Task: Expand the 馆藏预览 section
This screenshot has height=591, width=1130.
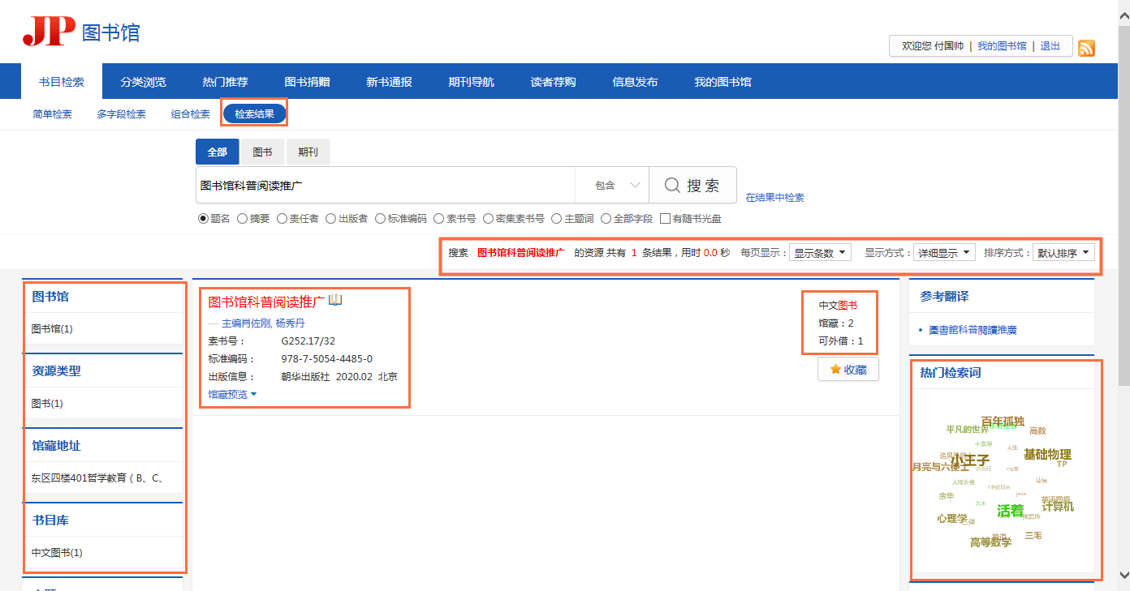Action: (232, 395)
